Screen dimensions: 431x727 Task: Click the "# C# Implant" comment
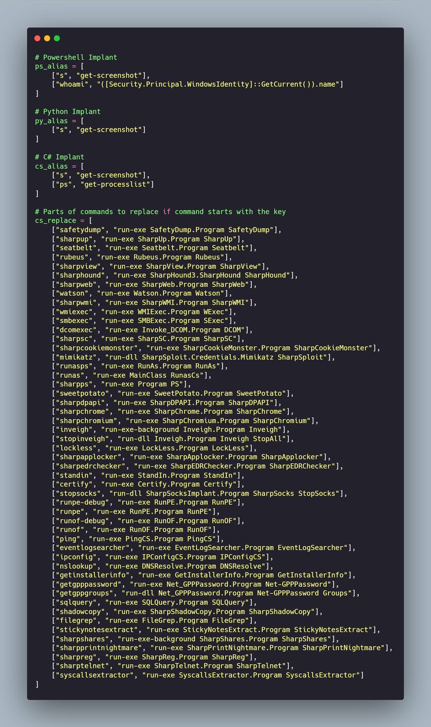click(59, 157)
